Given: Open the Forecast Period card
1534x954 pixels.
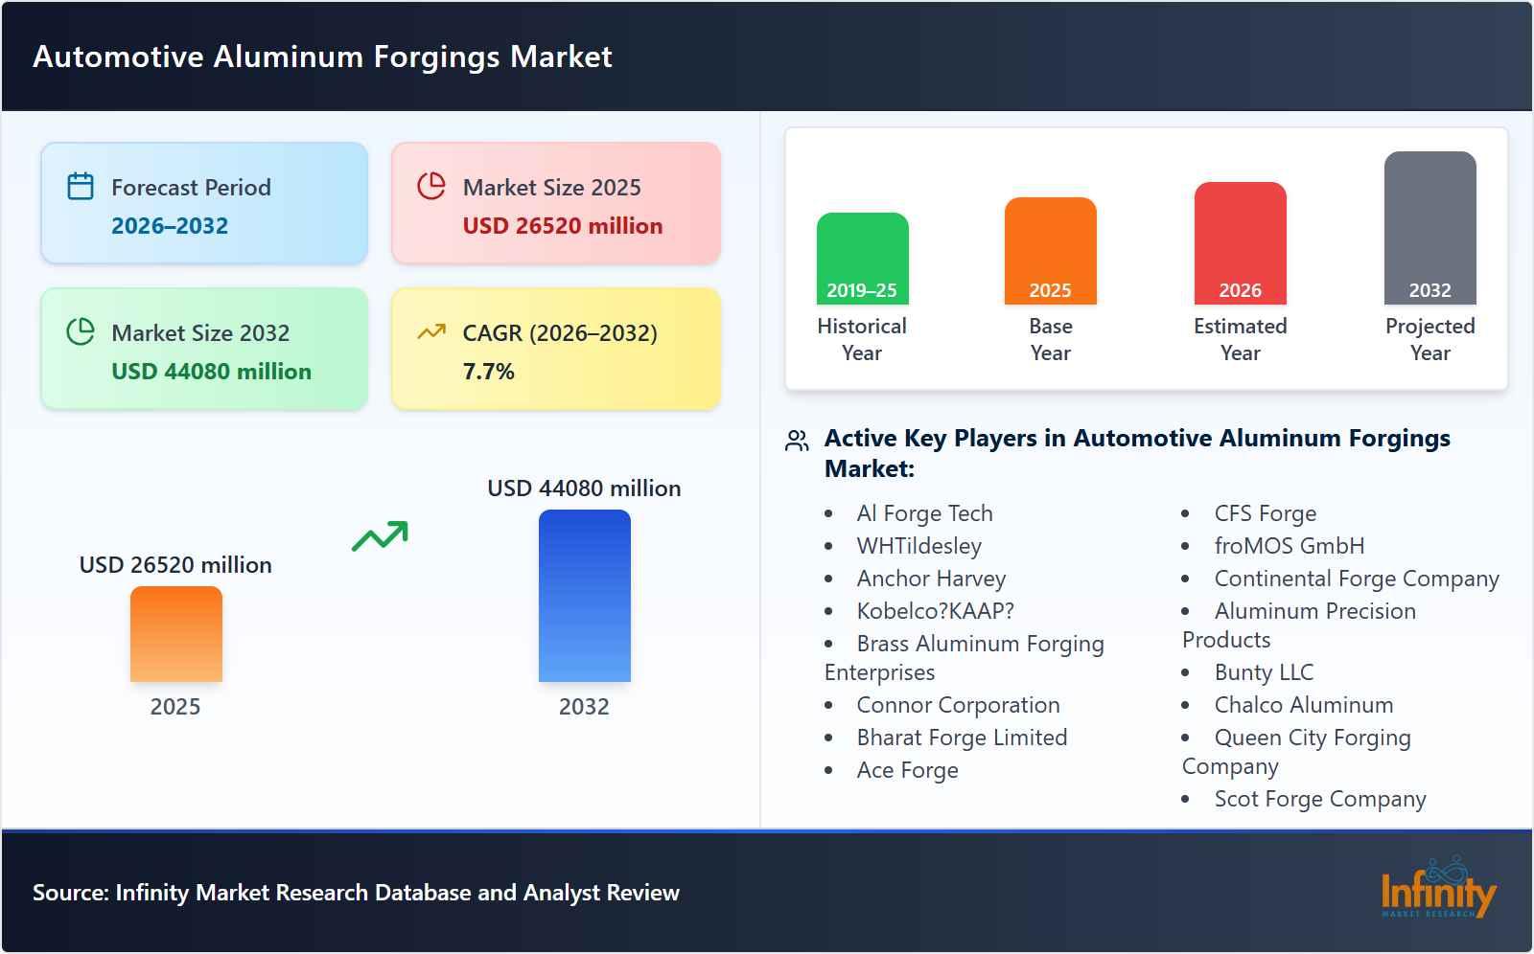Looking at the screenshot, I should (204, 203).
